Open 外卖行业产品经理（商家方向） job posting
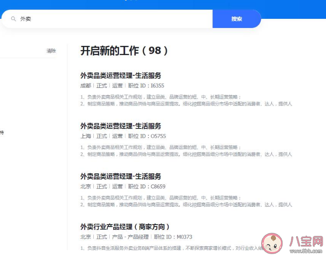The image size is (326, 256). coord(125,227)
